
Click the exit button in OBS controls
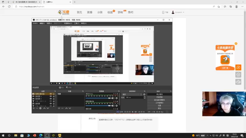click(x=159, y=108)
